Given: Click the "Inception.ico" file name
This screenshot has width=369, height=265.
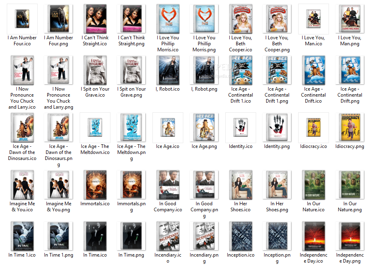Looking at the screenshot, I should pos(241,255).
